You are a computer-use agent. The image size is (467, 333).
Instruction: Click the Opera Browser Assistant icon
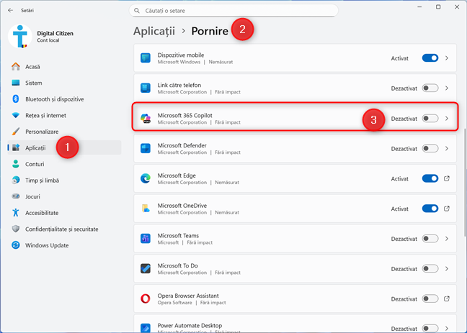click(146, 298)
